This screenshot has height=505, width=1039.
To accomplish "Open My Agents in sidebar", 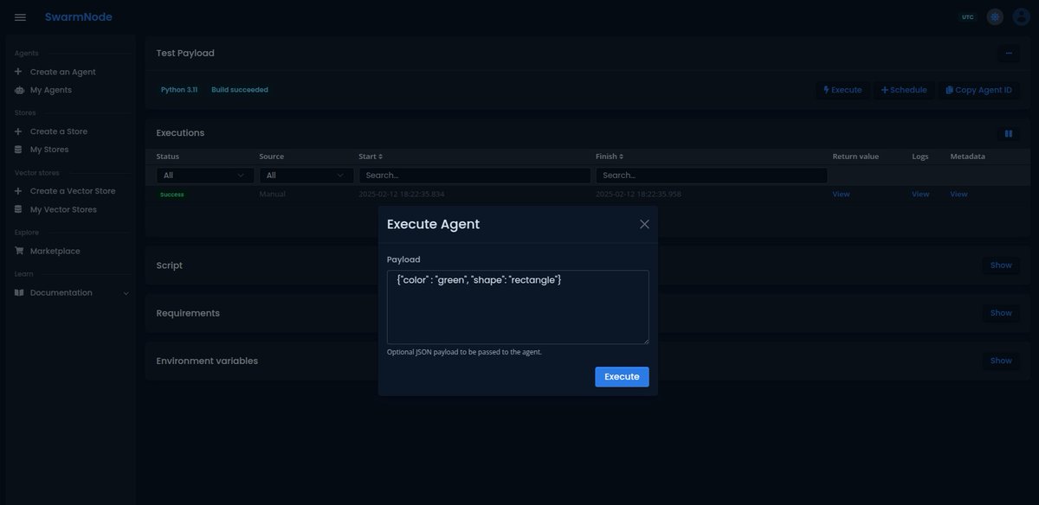I will click(x=51, y=90).
